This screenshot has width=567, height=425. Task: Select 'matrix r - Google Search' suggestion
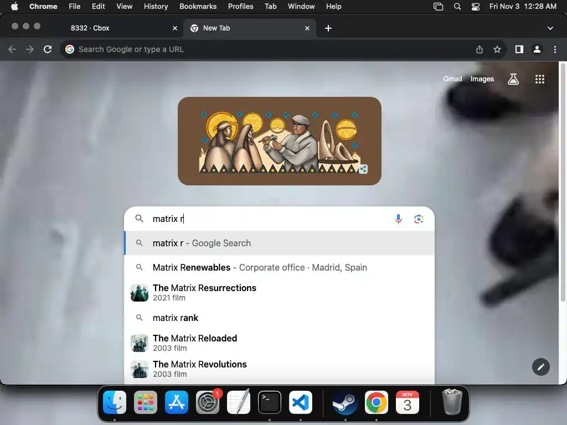click(x=279, y=243)
